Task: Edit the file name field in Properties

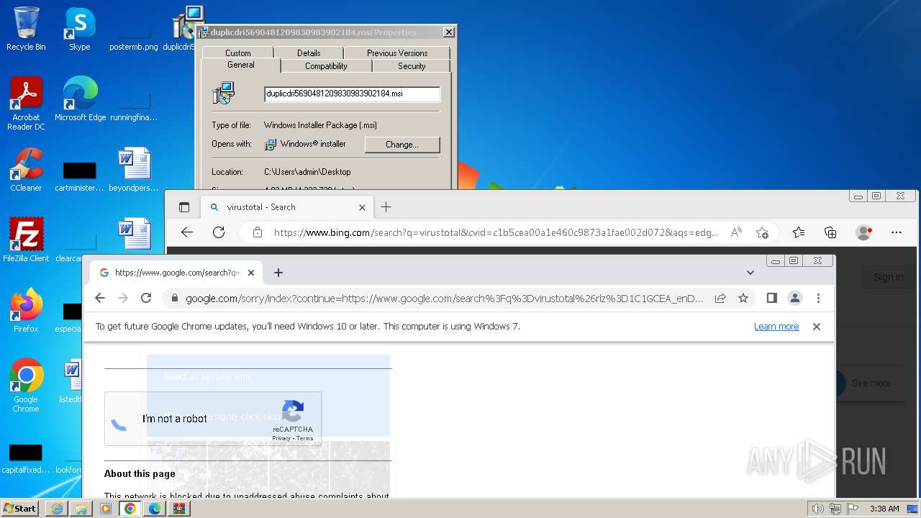Action: click(x=352, y=94)
